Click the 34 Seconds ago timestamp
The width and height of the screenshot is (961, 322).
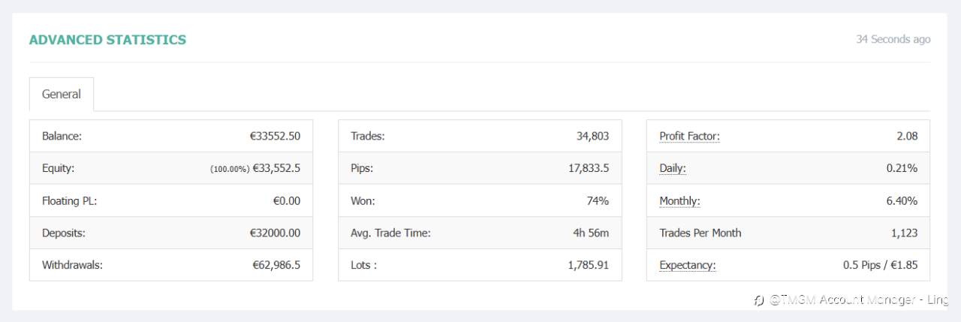pyautogui.click(x=893, y=39)
